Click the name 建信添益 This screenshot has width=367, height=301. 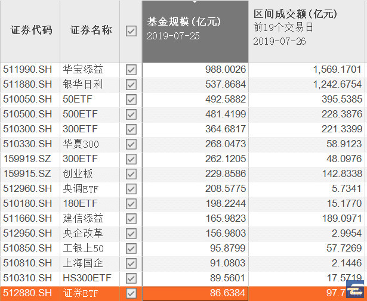pos(83,219)
